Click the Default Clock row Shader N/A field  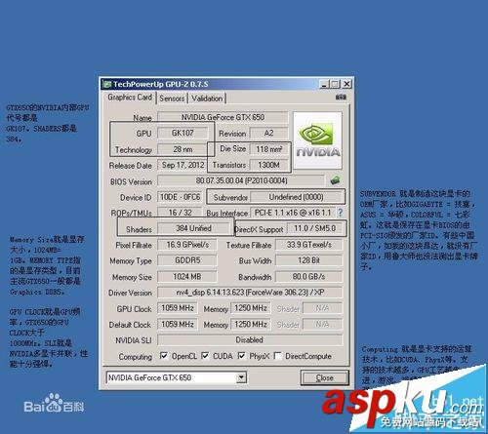(322, 324)
